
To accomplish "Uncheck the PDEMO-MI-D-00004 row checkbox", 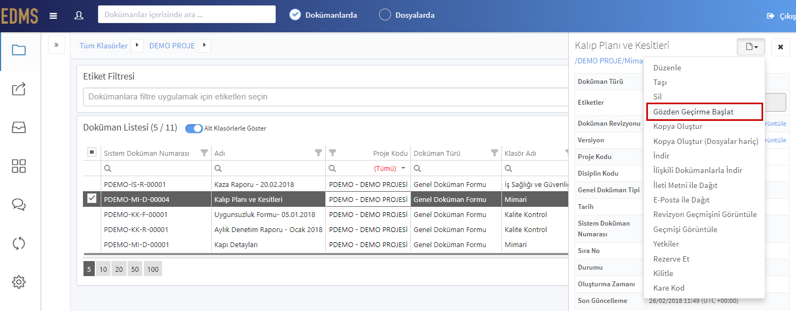I will pos(92,199).
